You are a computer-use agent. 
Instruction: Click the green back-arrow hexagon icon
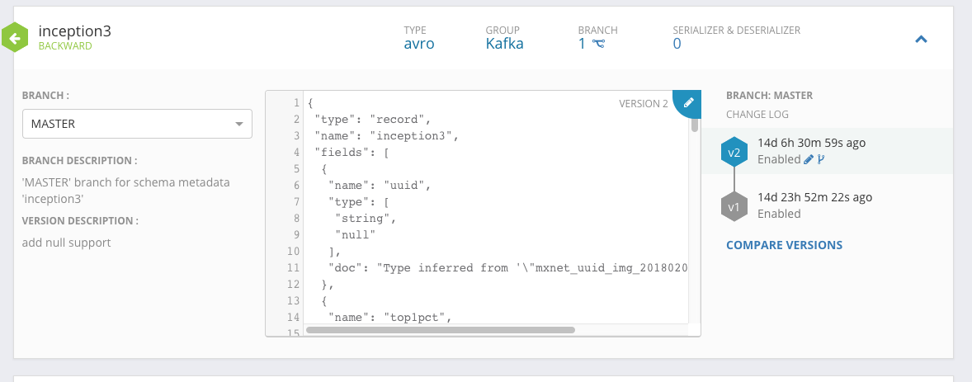[16, 37]
